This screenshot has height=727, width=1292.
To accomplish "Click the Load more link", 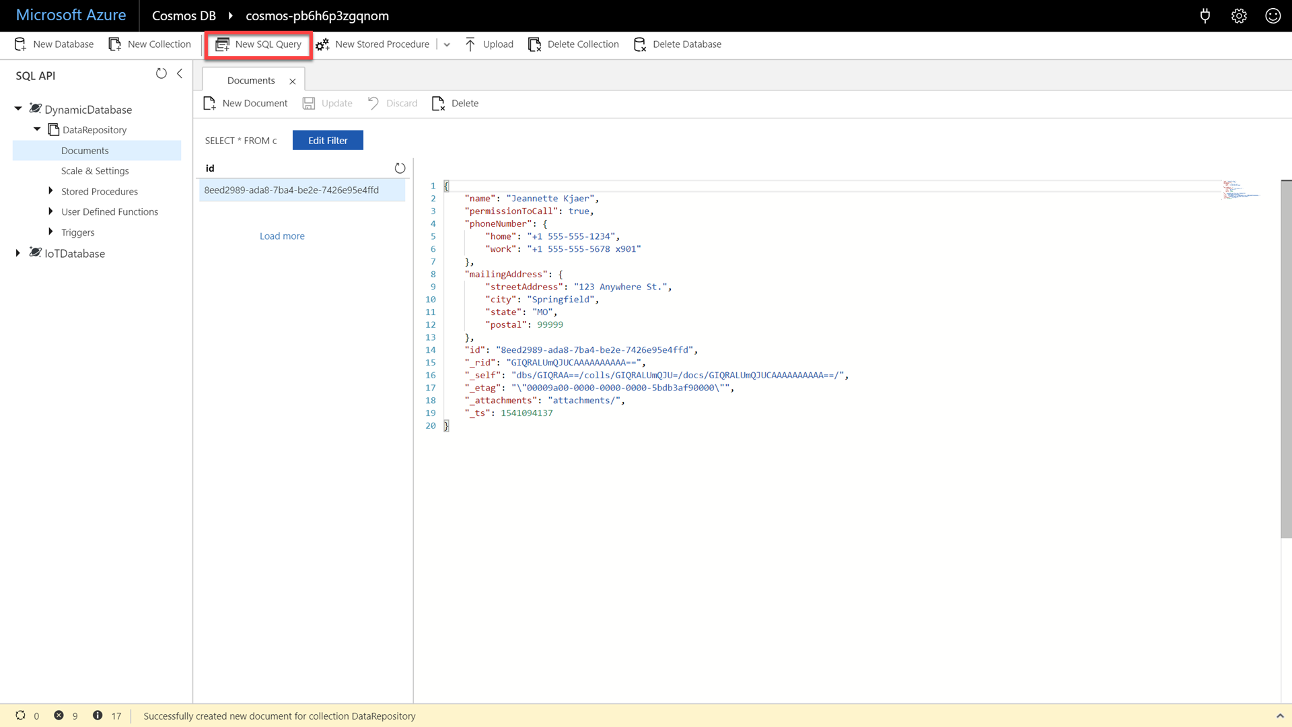I will click(282, 236).
